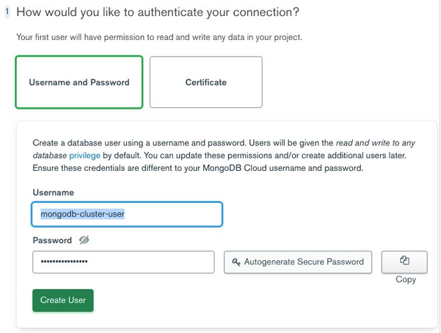The width and height of the screenshot is (441, 333).
Task: Click the Password field label
Action: [x=52, y=240]
